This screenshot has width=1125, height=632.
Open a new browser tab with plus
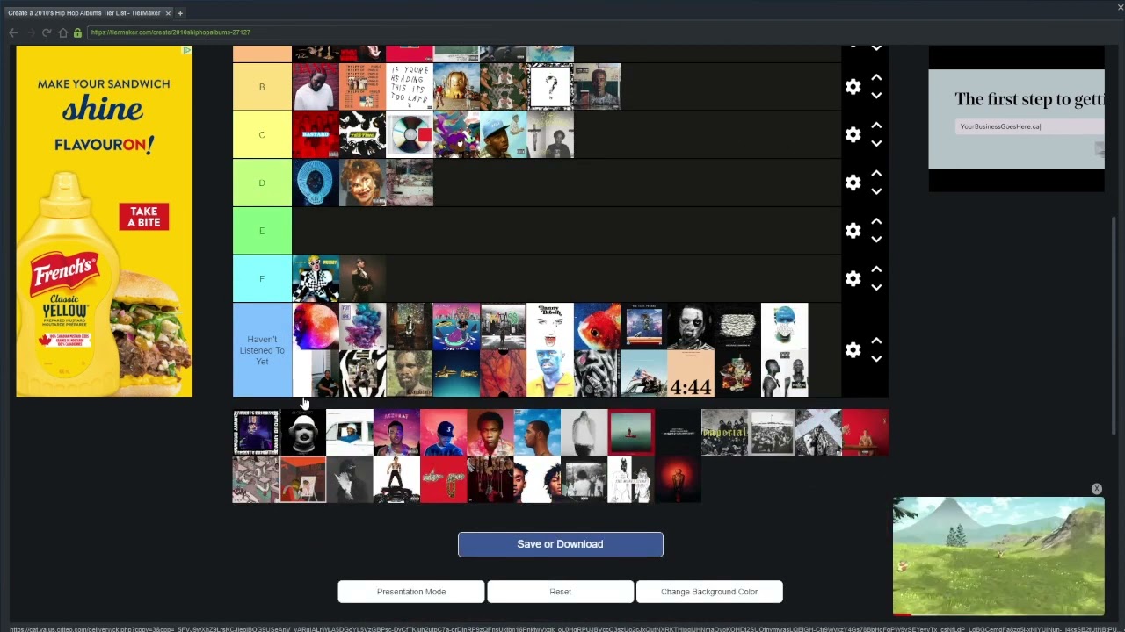[180, 13]
